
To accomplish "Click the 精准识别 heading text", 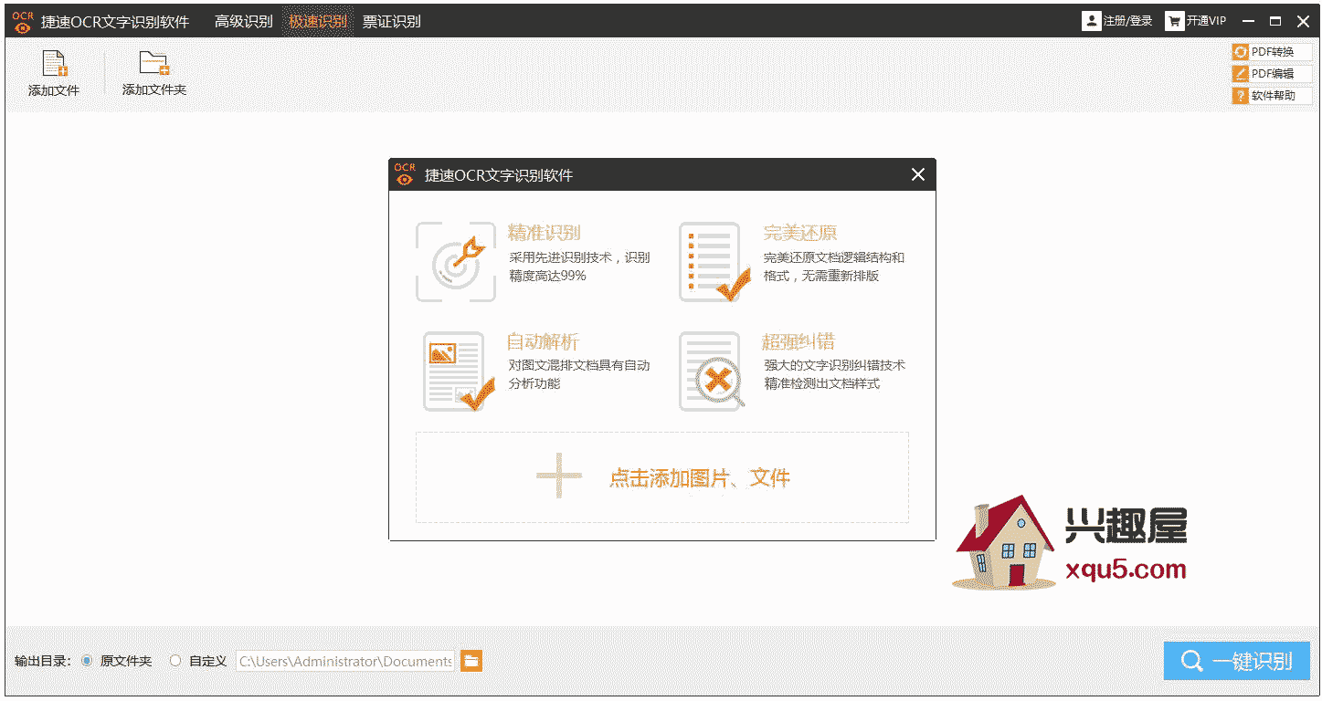I will [x=545, y=233].
